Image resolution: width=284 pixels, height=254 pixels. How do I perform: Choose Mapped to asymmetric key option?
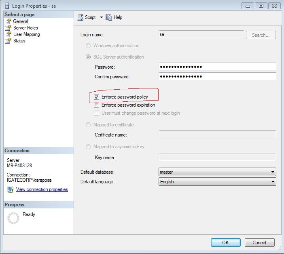(x=88, y=147)
